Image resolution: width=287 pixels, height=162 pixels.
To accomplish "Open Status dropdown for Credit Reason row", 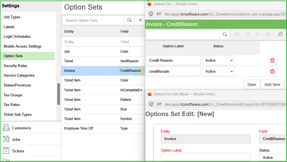I will point(218,60).
